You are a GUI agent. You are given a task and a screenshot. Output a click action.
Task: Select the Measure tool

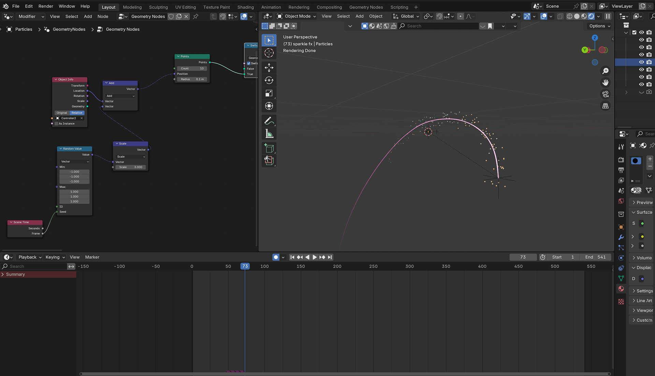pos(269,133)
